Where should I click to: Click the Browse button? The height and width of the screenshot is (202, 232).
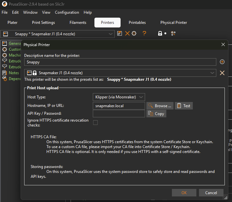160,106
